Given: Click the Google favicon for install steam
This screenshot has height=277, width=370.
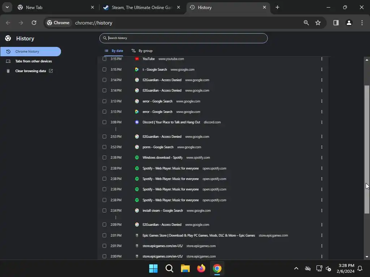Looking at the screenshot, I should click(x=137, y=211).
